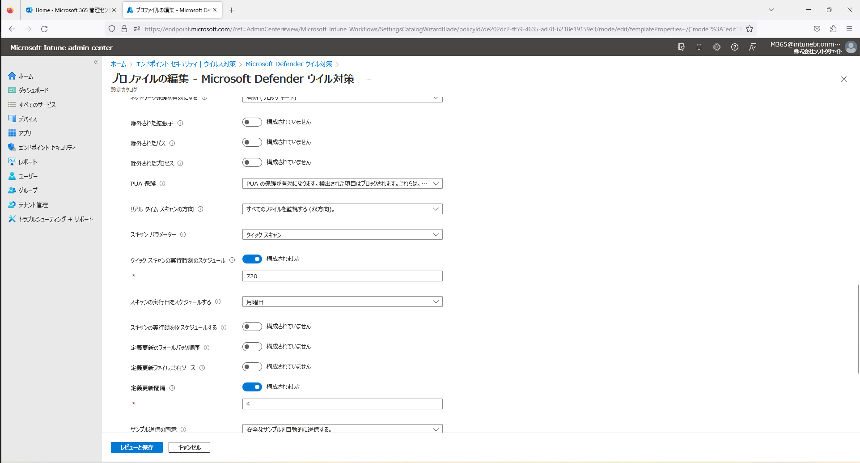Click the account avatar icon

click(x=851, y=47)
